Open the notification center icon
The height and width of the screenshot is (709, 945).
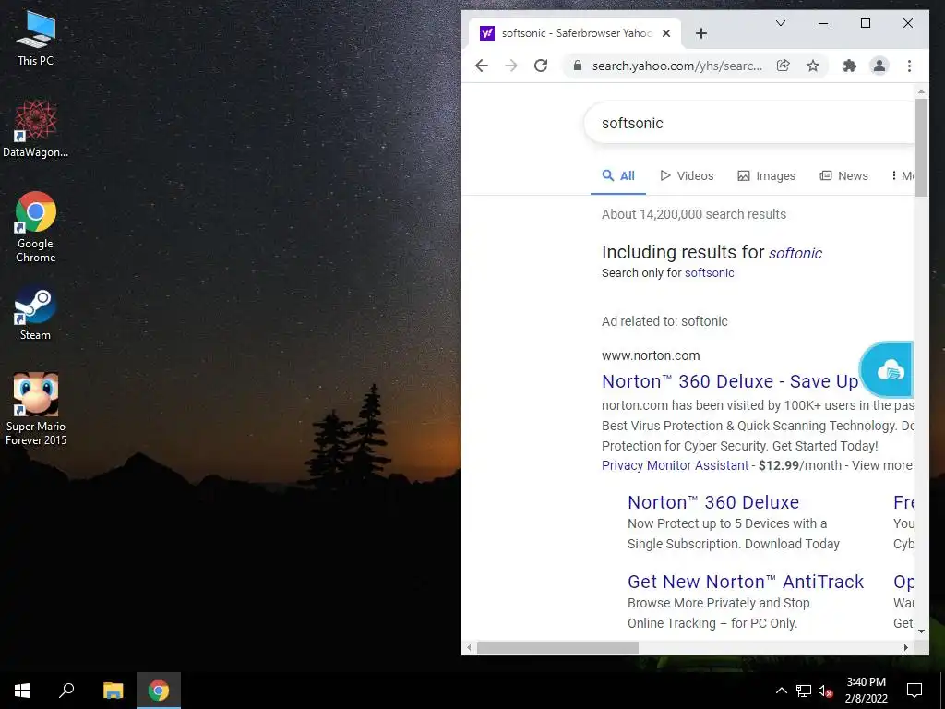tap(915, 691)
